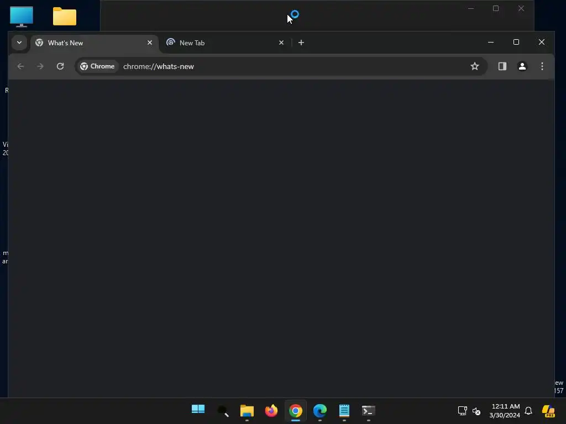566x424 pixels.
Task: Open the clock showing 12:11 AM
Action: [x=505, y=411]
